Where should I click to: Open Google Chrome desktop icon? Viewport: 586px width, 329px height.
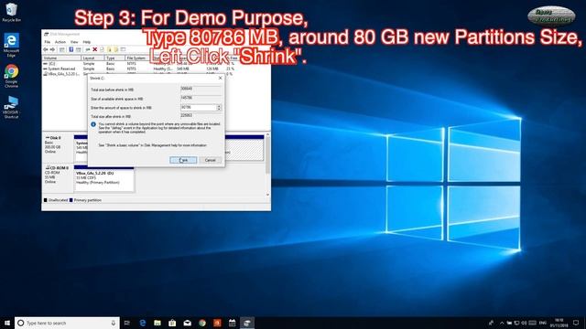click(x=11, y=76)
